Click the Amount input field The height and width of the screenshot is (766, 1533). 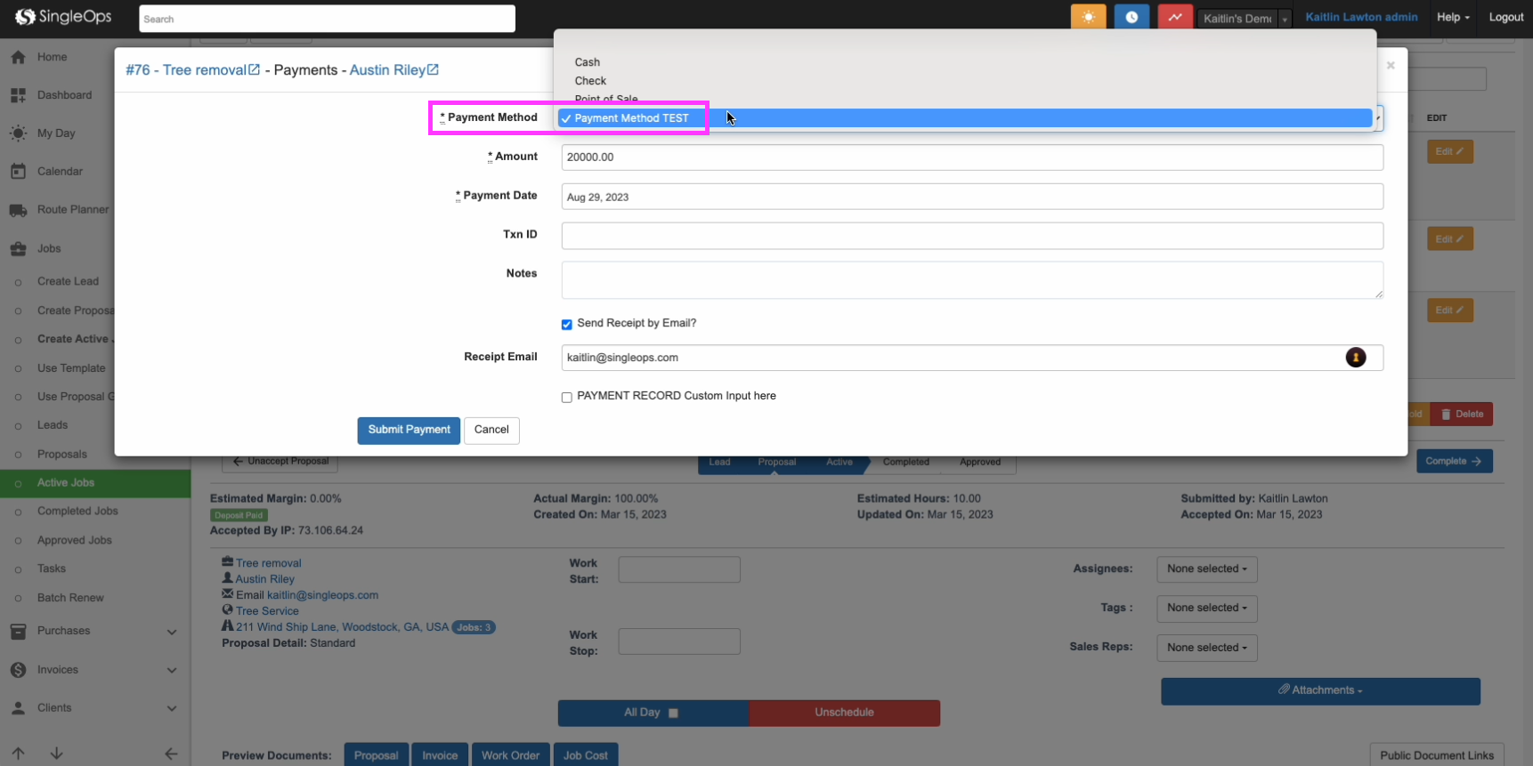point(971,157)
